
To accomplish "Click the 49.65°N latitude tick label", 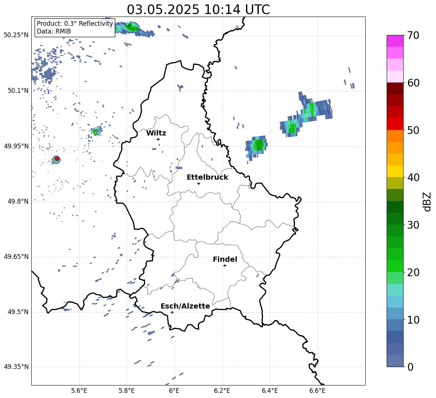I will 16,257.
